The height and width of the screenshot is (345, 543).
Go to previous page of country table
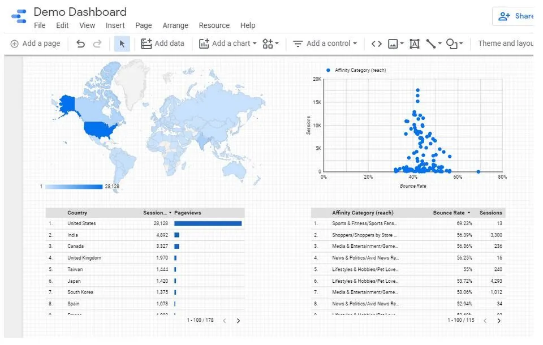225,321
